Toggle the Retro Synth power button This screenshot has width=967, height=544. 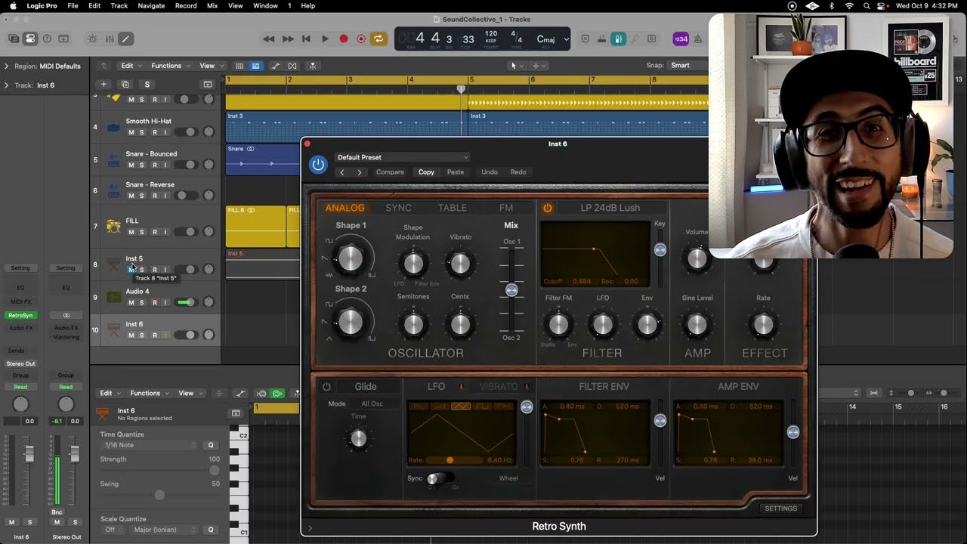(x=318, y=164)
